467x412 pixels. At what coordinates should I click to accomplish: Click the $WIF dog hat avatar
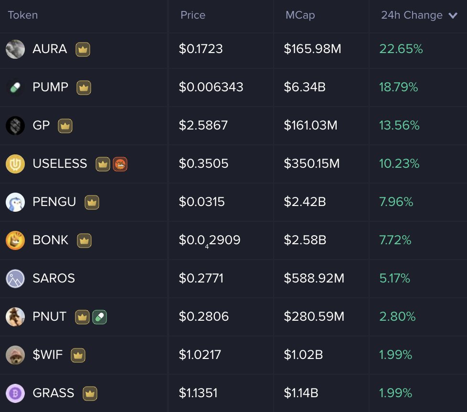point(15,355)
